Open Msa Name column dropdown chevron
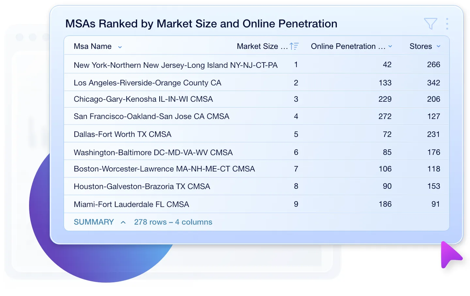The image size is (470, 296). pyautogui.click(x=120, y=47)
